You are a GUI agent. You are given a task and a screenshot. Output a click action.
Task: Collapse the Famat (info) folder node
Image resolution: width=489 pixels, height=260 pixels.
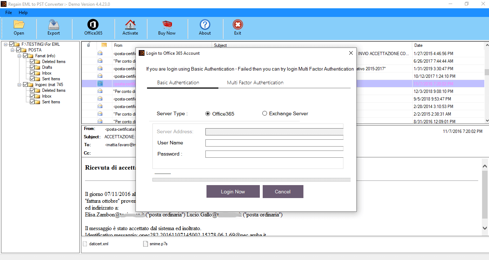pos(19,56)
